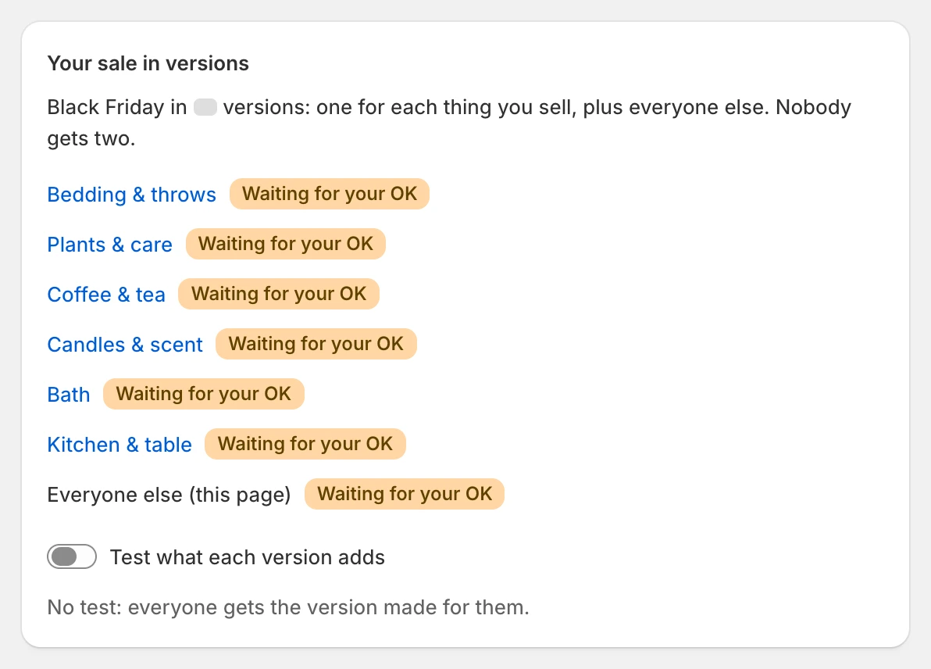This screenshot has height=669, width=931.
Task: Click the status badge beside Bedding & throws
Action: 330,194
